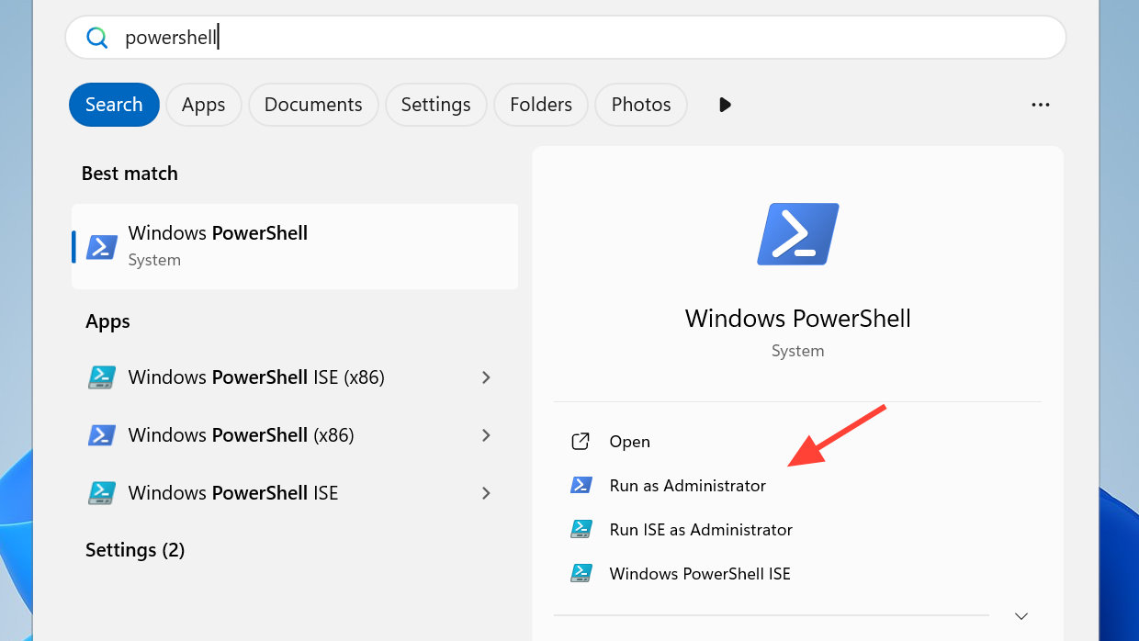This screenshot has width=1139, height=641.
Task: Click the large PowerShell logo in details pane
Action: 797,234
